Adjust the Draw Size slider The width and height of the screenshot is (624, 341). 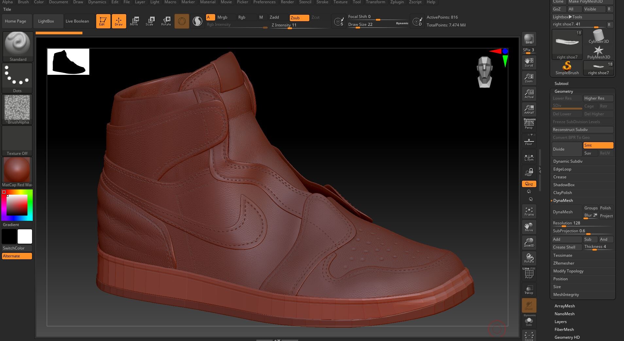point(378,24)
